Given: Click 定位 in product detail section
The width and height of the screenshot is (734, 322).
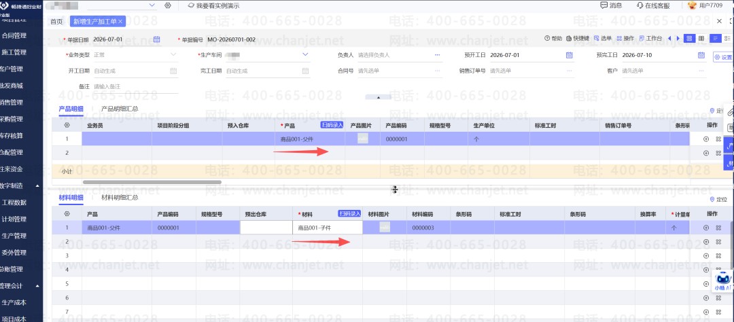Looking at the screenshot, I should click(x=717, y=111).
